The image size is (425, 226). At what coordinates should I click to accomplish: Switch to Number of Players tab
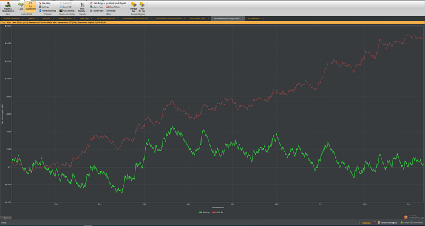point(12,19)
